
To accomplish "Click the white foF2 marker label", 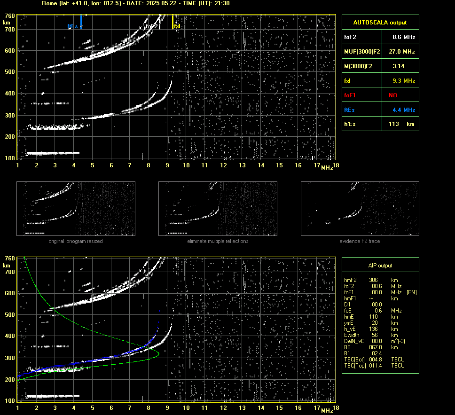I will coord(151,26).
